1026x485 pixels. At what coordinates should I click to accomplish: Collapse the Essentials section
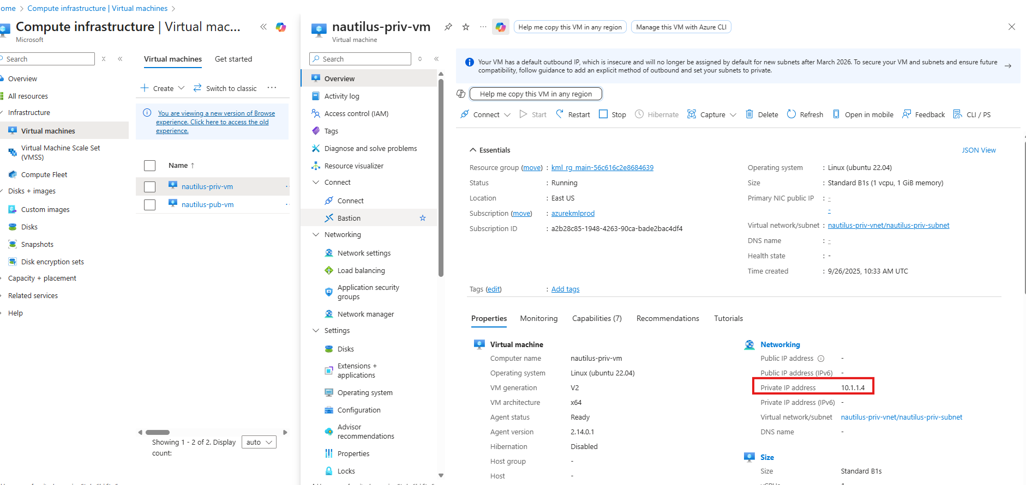tap(473, 150)
